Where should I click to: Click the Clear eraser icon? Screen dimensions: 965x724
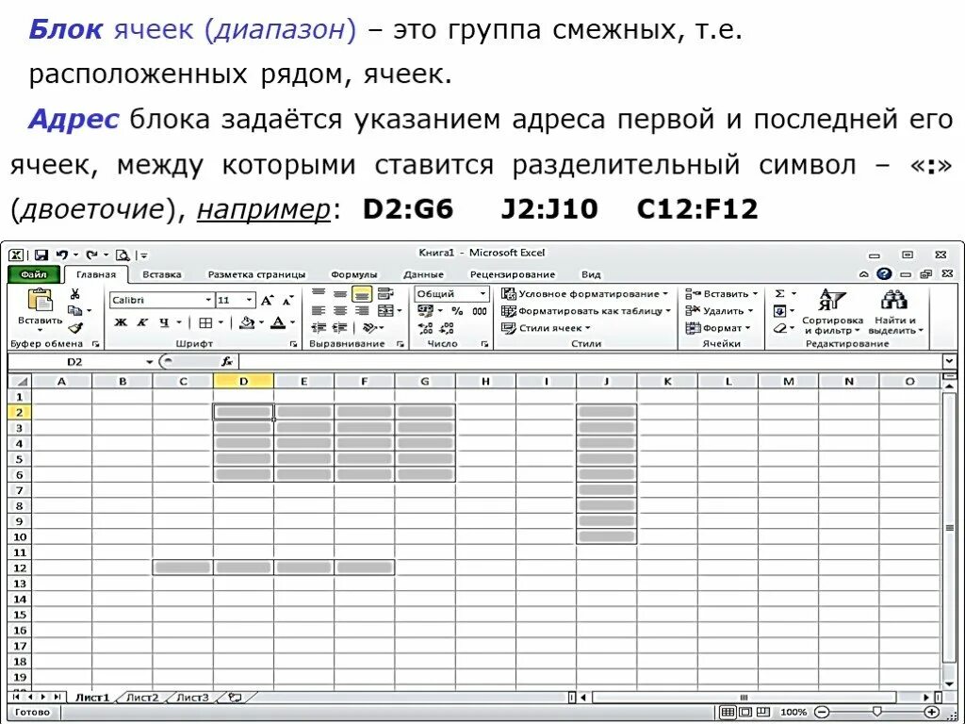pyautogui.click(x=779, y=328)
